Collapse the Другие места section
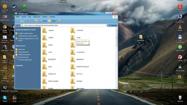Image resolution: width=187 pixels, height=105 pixels. pos(20,46)
